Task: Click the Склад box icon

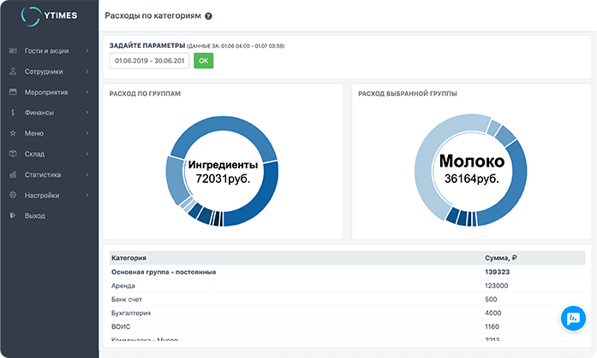Action: (13, 154)
